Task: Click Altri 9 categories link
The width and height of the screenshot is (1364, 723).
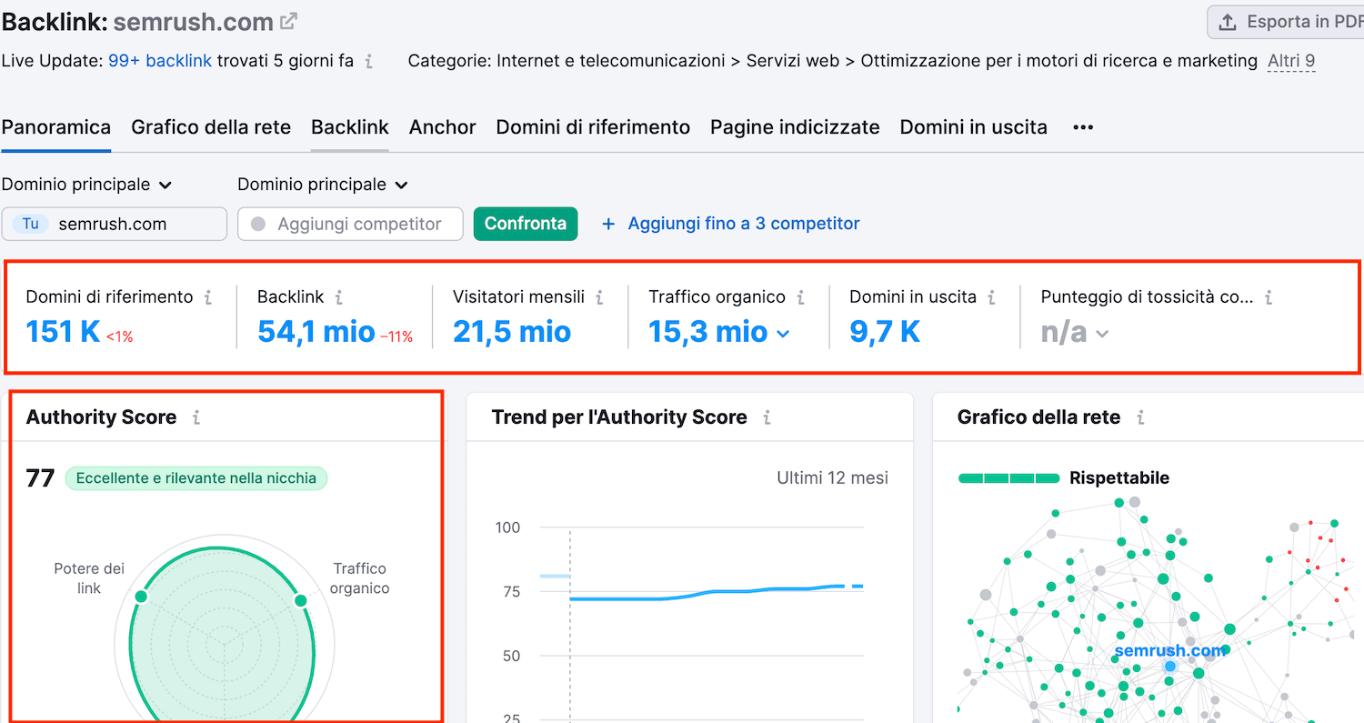Action: tap(1292, 61)
